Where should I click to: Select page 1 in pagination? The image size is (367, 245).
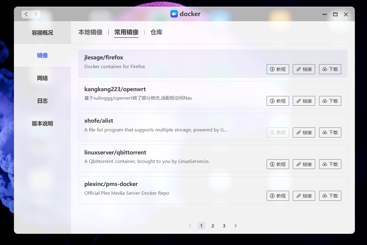pyautogui.click(x=201, y=226)
